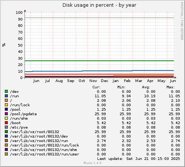Viewport: 185px width, 167px height.
Task: Select the /pool legend label
Action: pos(15,110)
